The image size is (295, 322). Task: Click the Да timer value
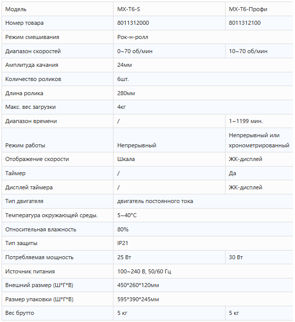(232, 173)
